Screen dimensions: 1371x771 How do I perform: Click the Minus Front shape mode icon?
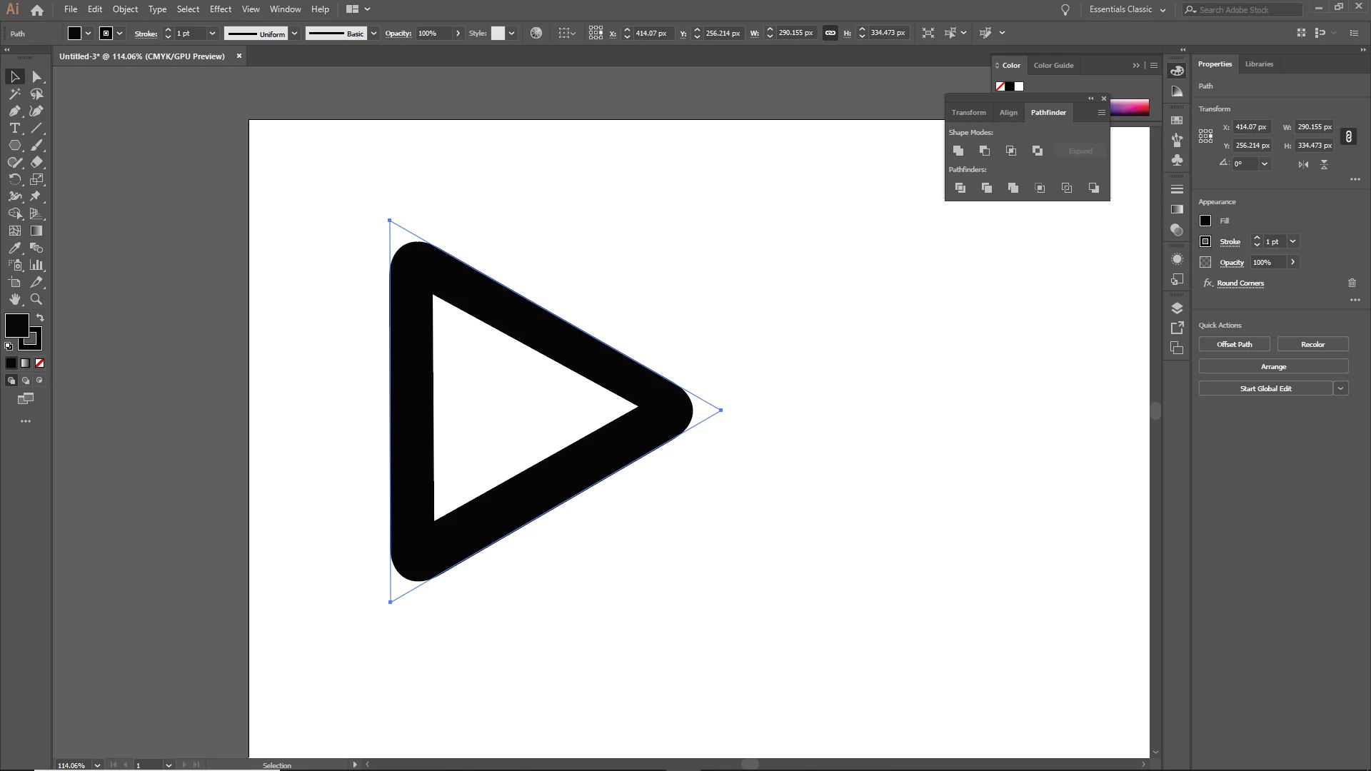(985, 151)
